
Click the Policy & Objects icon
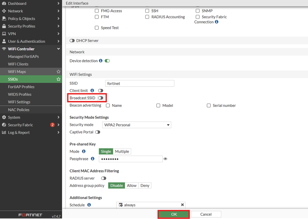pyautogui.click(x=4, y=19)
